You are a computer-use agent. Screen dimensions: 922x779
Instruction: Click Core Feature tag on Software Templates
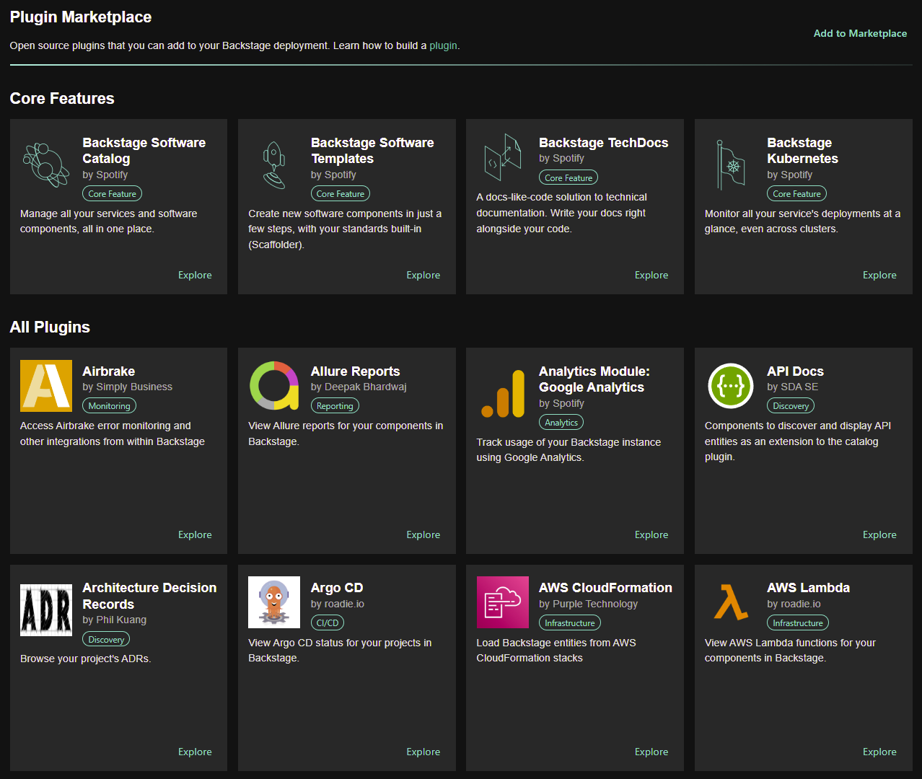tap(341, 193)
